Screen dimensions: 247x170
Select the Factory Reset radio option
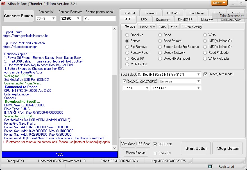pos(137,53)
